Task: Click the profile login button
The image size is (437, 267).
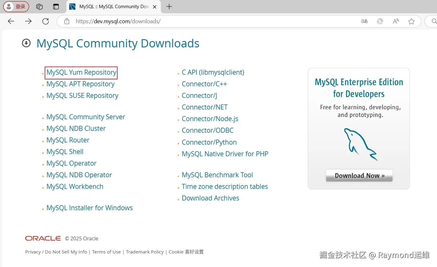Action: pyautogui.click(x=16, y=7)
